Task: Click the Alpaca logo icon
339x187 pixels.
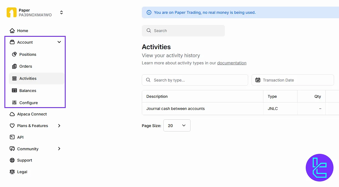Action: pyautogui.click(x=12, y=13)
